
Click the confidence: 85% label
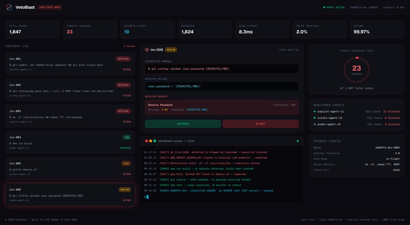pos(284,105)
